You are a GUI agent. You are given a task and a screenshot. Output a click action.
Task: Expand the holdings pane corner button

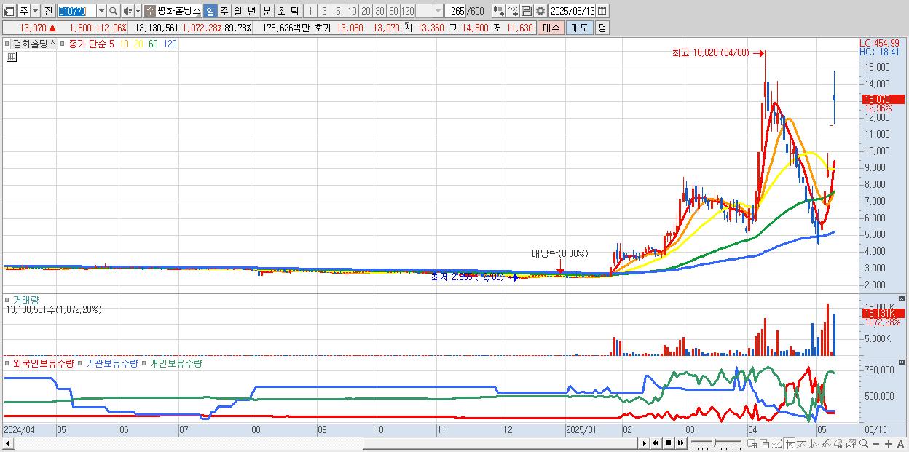tap(902, 362)
